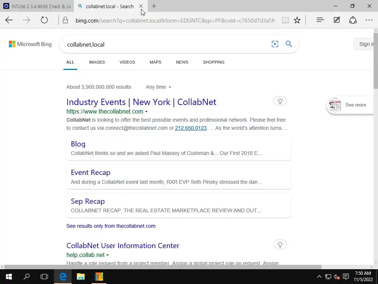Click lightbulb icon beside Industry Events result
The width and height of the screenshot is (378, 284).
coord(280,101)
